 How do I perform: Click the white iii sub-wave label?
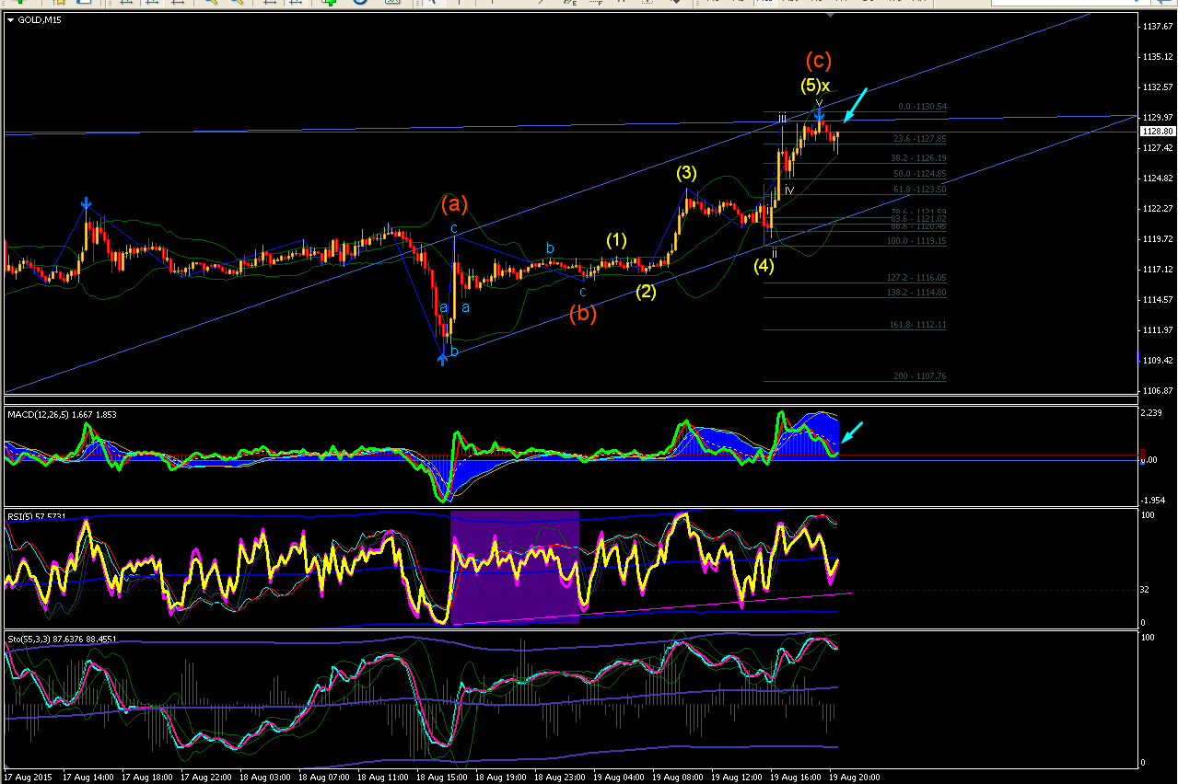pos(781,118)
